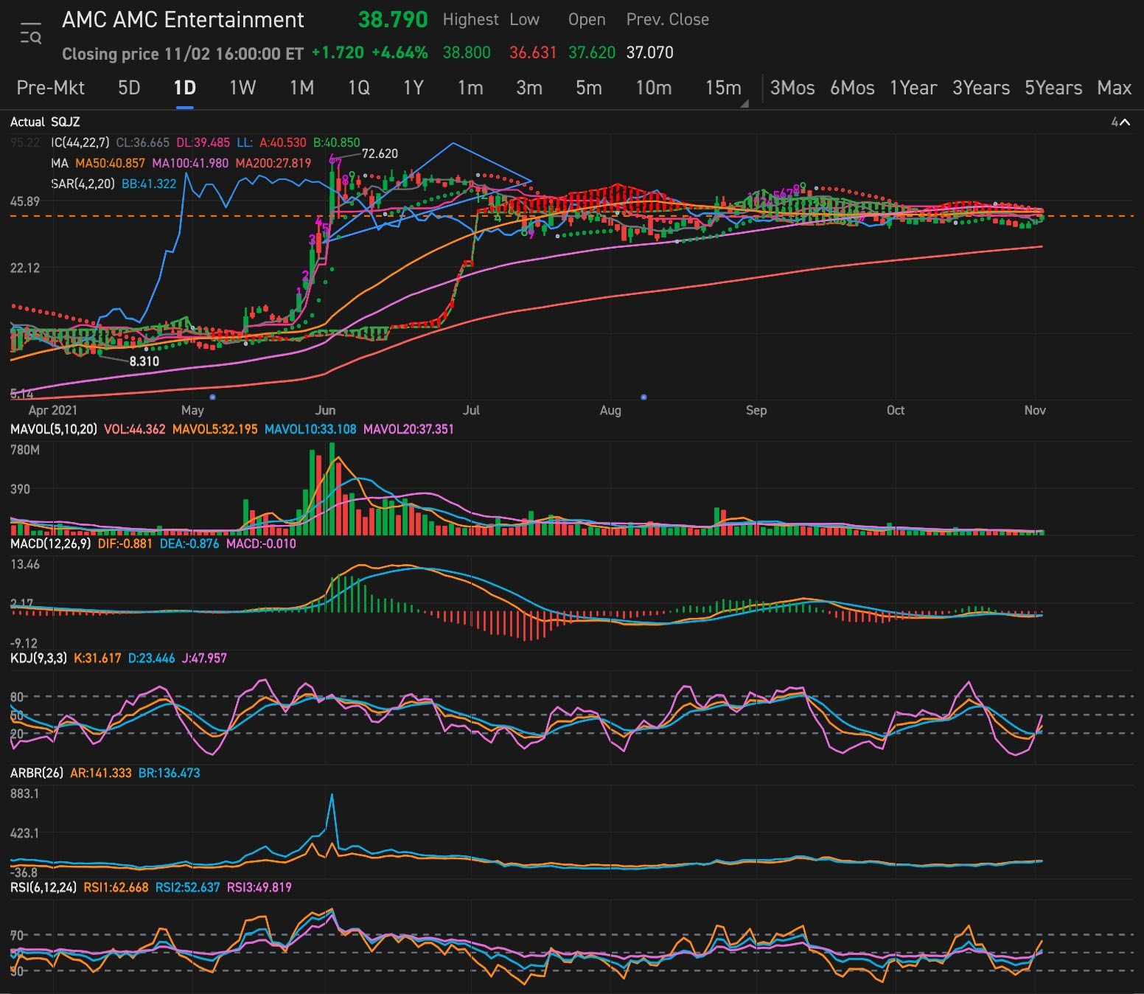This screenshot has width=1144, height=994.
Task: Zoom chart range to 6Mos
Action: (852, 88)
